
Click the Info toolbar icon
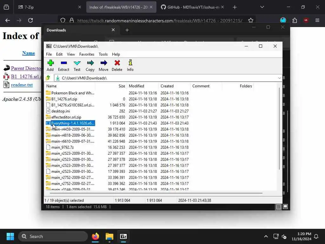coord(130,65)
